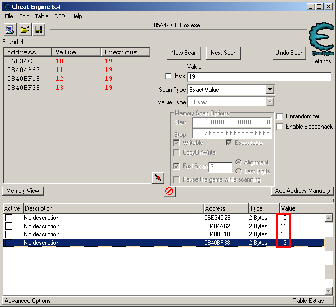Click the red arrow add-to-list icon
The height and width of the screenshot is (307, 336).
(x=158, y=178)
